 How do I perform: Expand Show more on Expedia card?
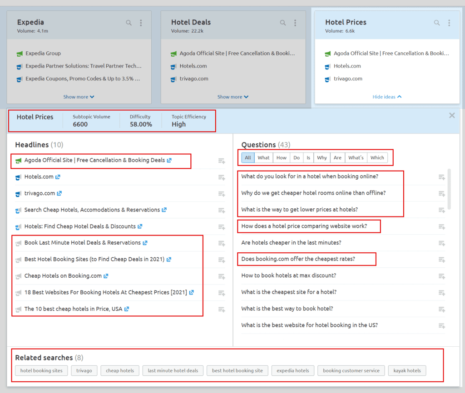pyautogui.click(x=79, y=97)
